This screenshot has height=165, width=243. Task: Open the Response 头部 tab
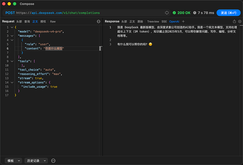tap(124, 21)
